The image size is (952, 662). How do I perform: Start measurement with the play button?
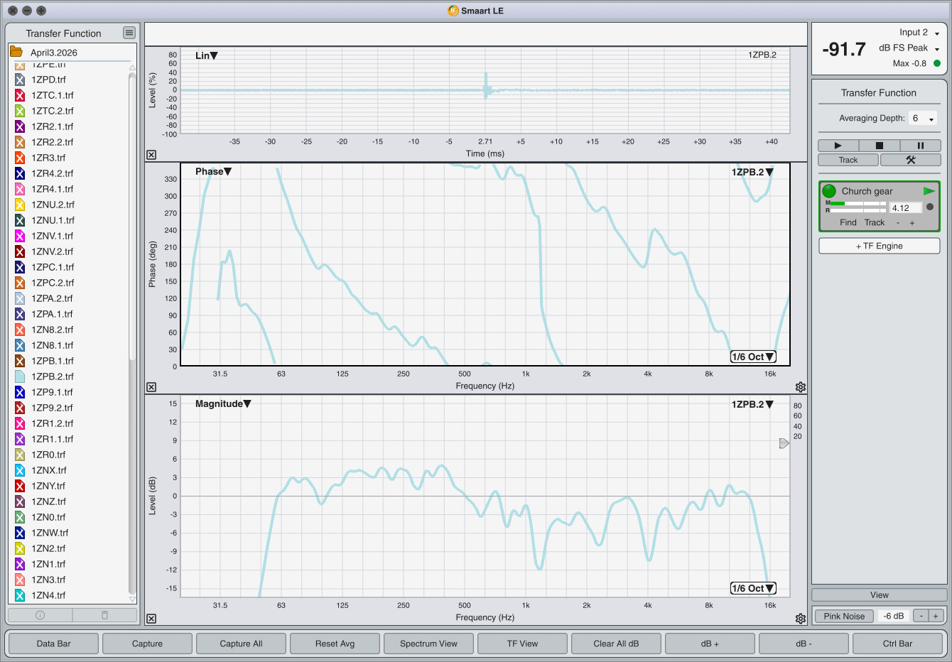(838, 146)
